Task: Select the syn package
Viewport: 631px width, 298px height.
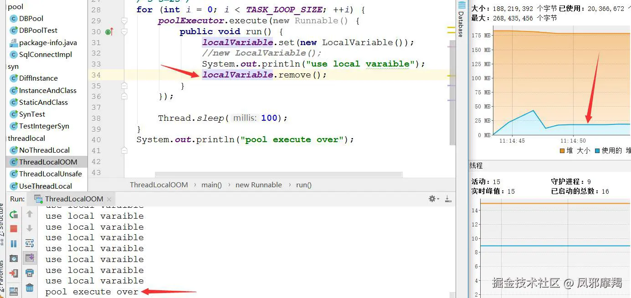Action: pyautogui.click(x=13, y=67)
